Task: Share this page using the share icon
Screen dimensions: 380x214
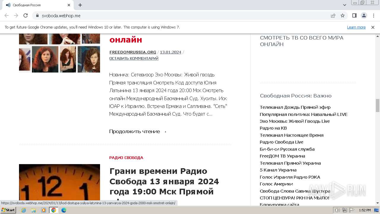Action: (333, 15)
